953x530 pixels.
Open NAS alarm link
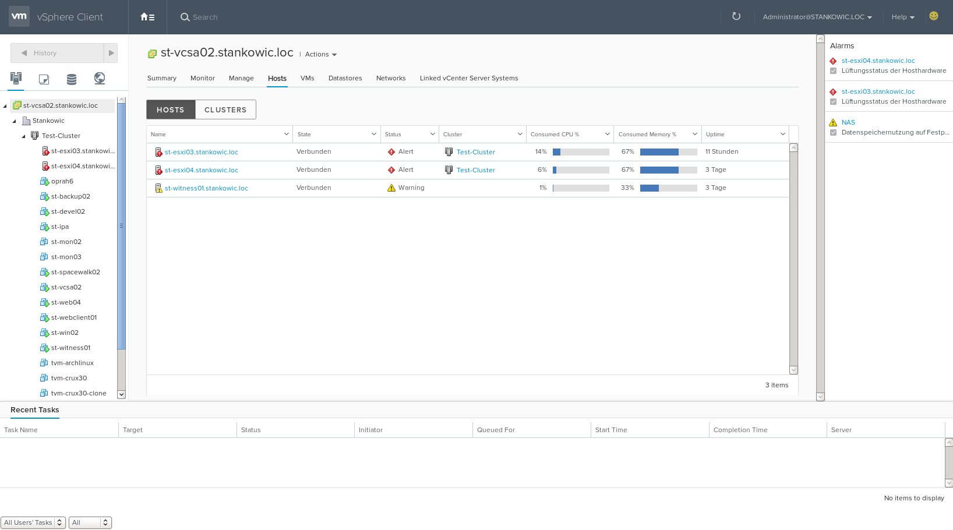[848, 122]
